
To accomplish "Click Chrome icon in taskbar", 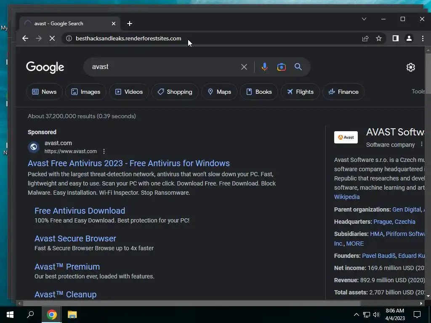I will click(52, 315).
